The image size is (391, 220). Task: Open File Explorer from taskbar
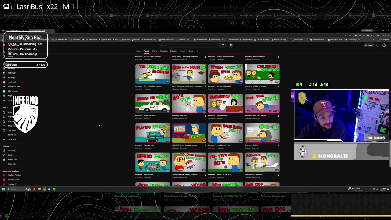coord(39,189)
